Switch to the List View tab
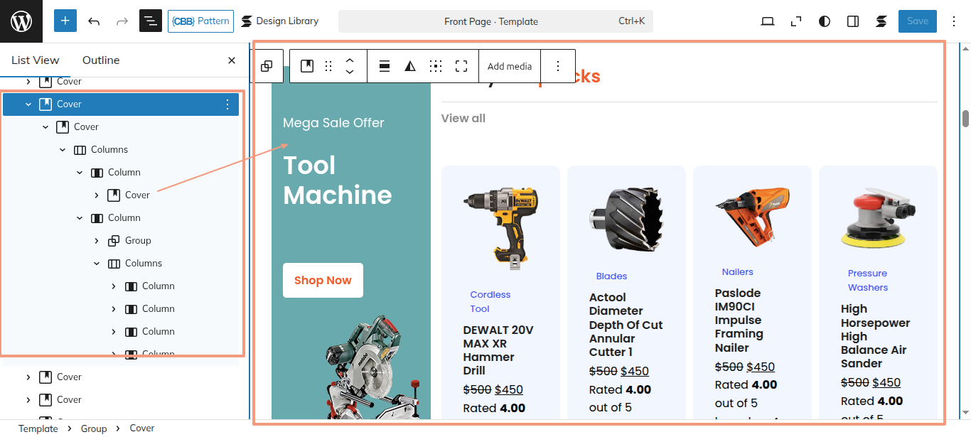Viewport: 971px width, 437px height. (36, 60)
